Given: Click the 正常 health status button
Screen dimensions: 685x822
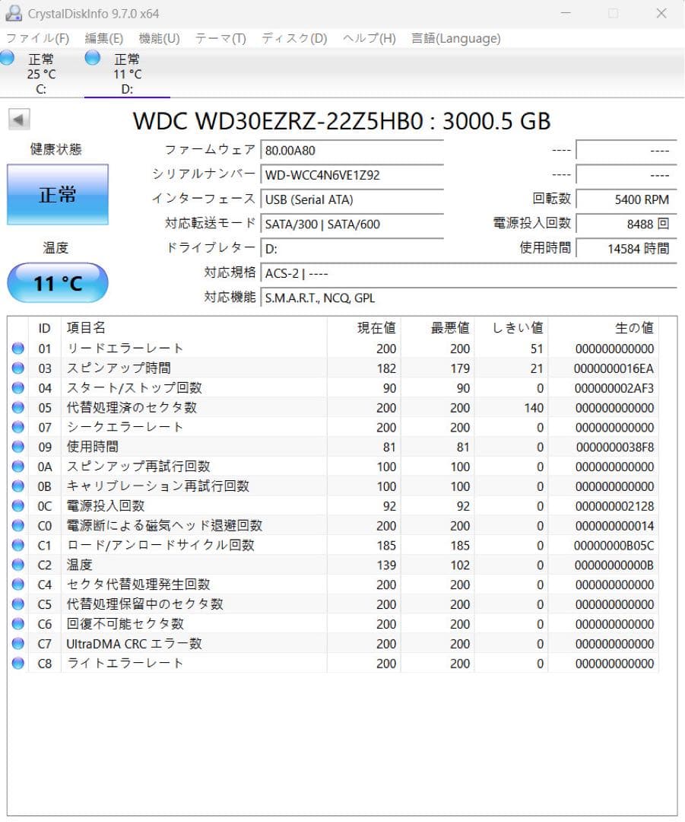Looking at the screenshot, I should tap(58, 195).
